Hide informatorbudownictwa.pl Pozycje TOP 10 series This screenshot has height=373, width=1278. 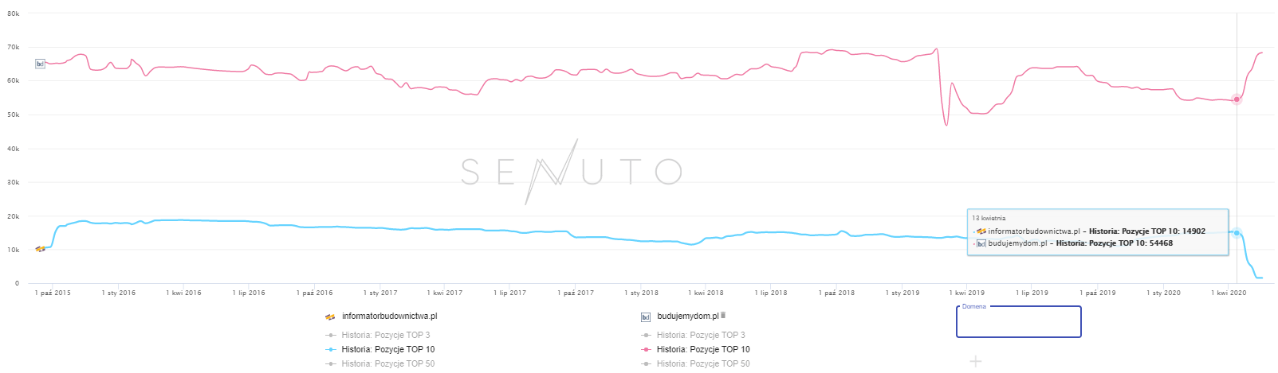[x=387, y=349]
